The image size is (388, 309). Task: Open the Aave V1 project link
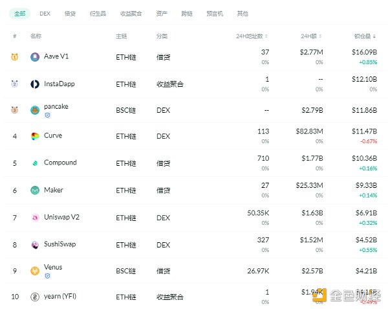point(56,56)
